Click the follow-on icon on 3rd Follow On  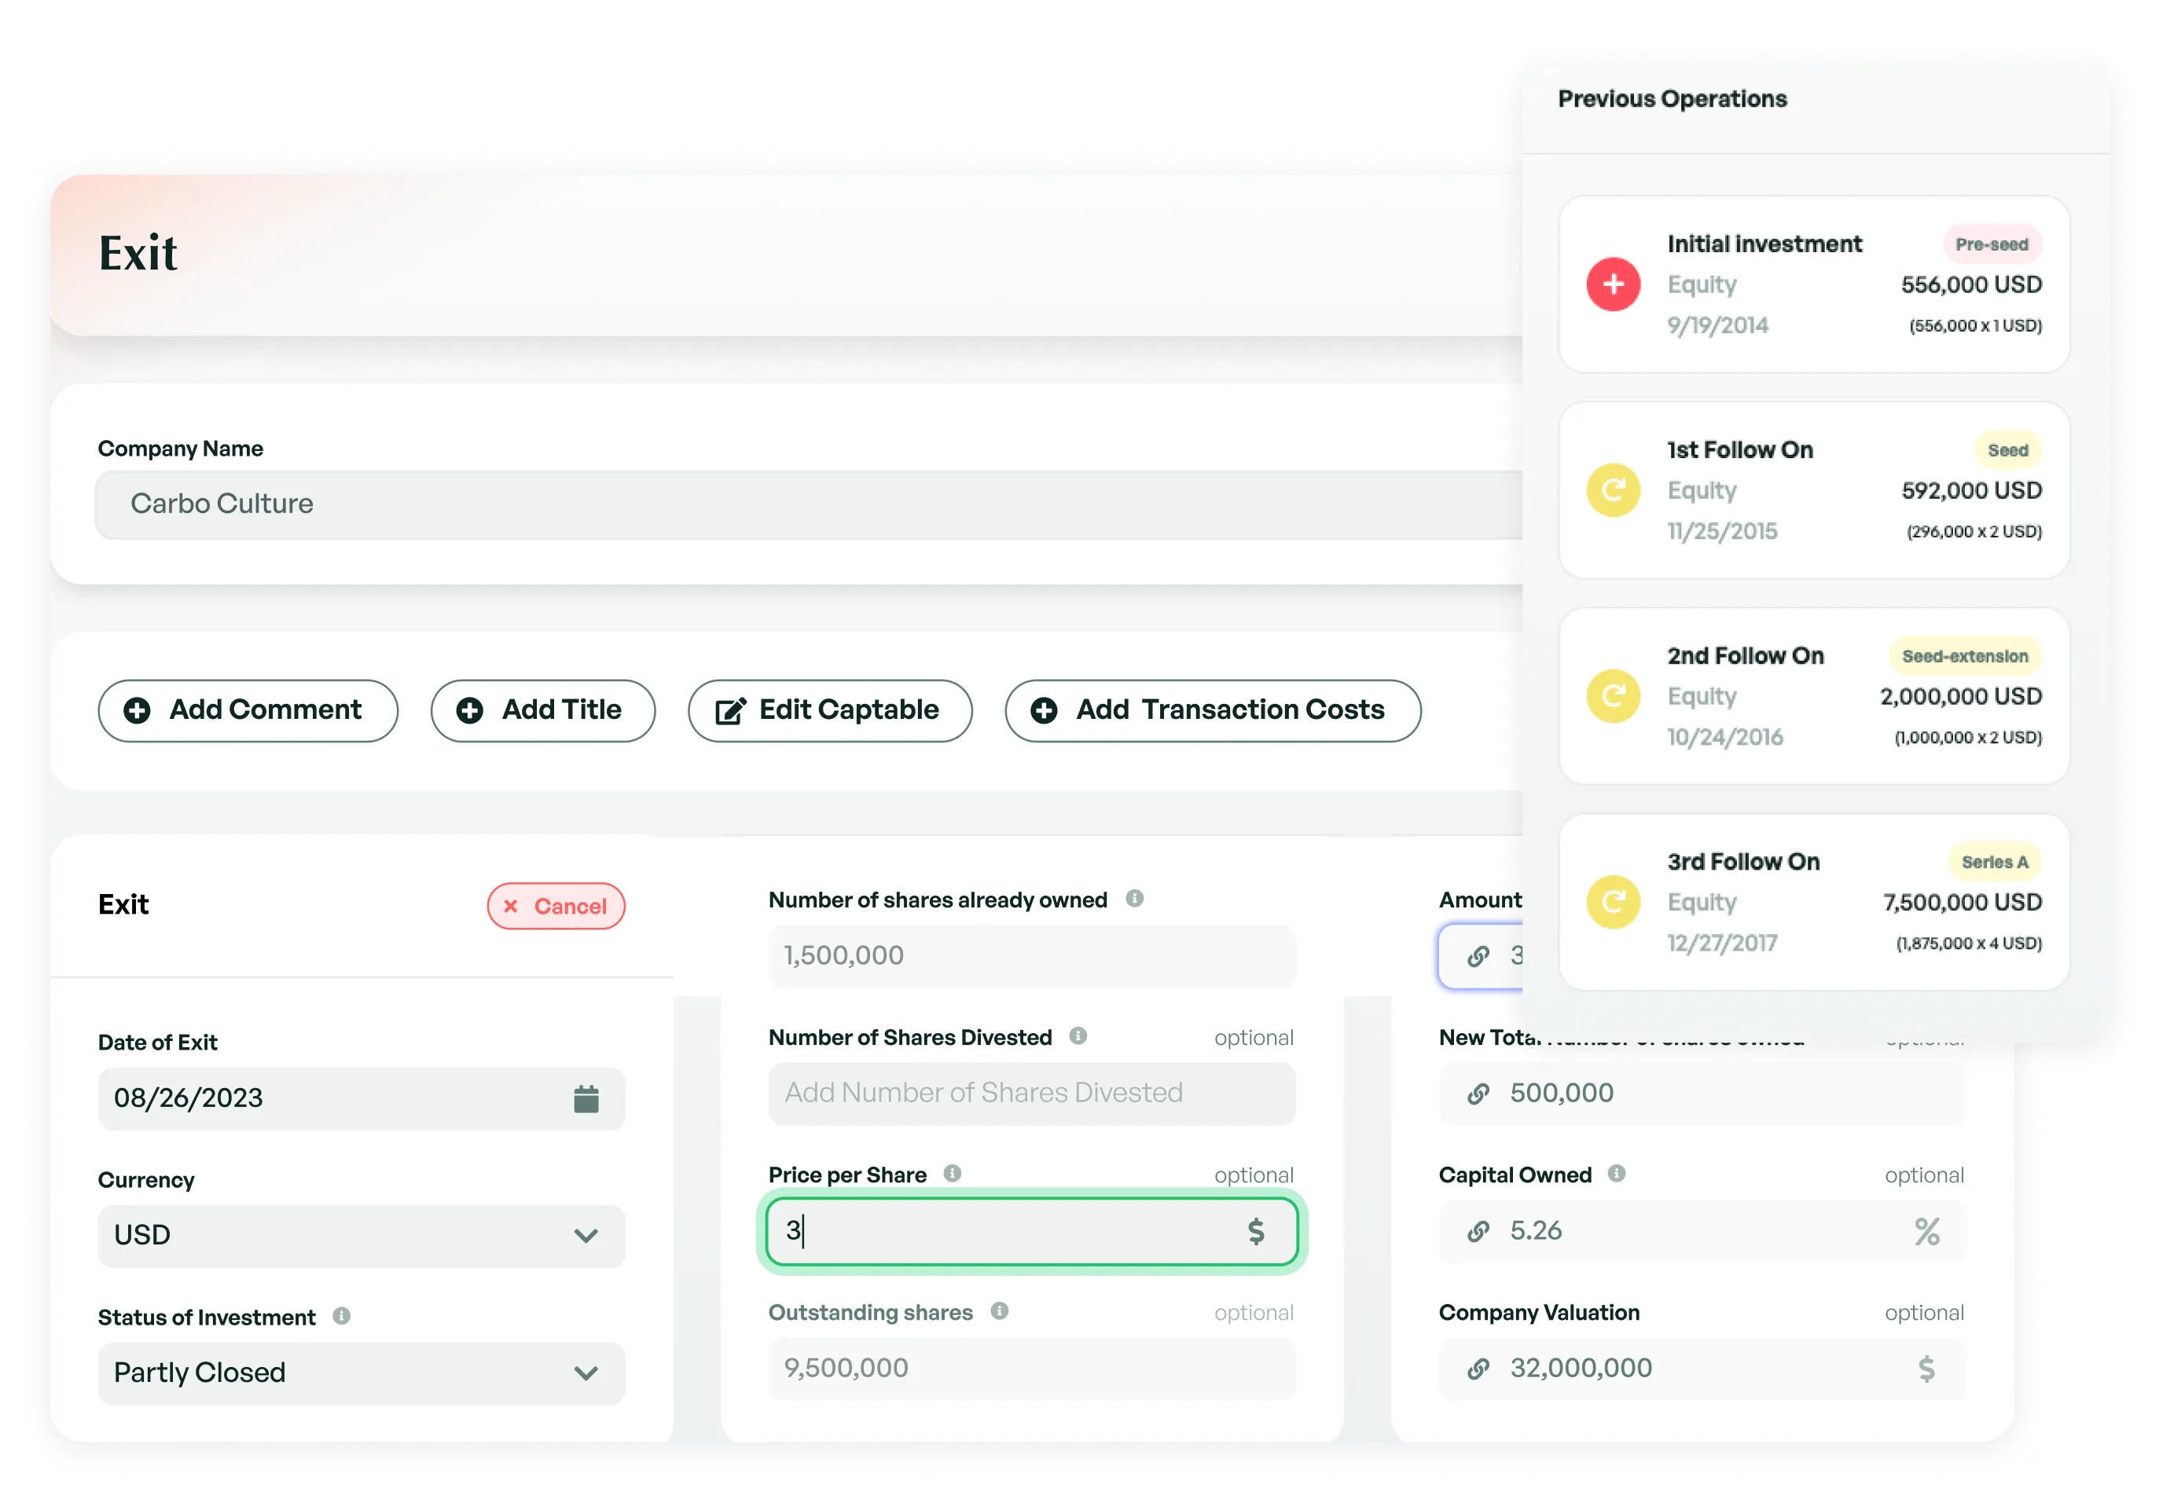pos(1613,902)
